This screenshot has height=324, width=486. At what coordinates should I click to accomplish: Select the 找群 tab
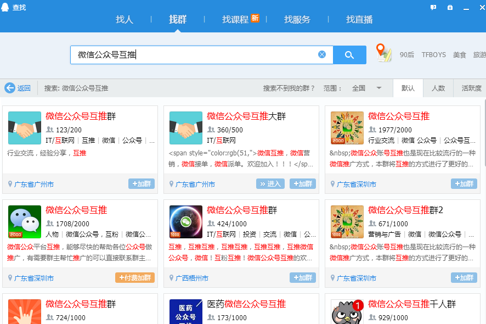tap(178, 20)
